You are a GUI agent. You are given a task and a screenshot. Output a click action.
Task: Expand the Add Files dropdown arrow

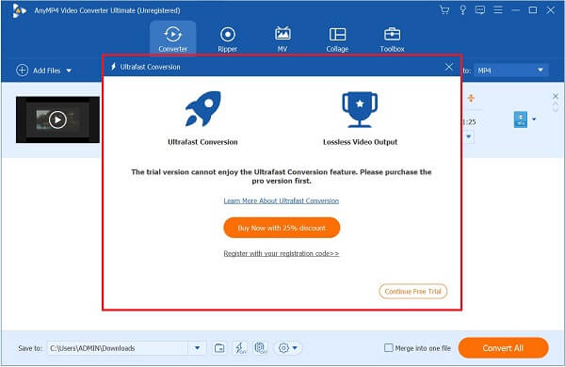(69, 71)
